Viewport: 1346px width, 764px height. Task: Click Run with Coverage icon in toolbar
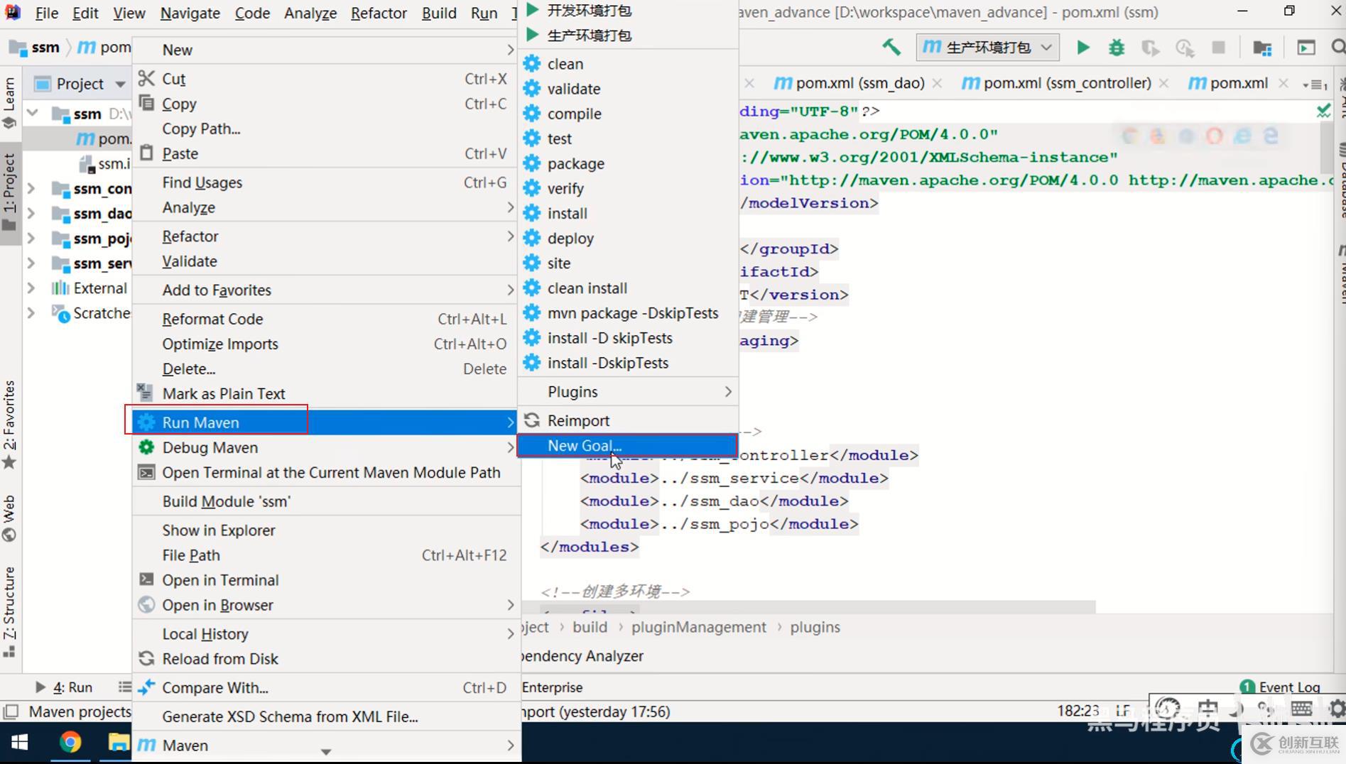pyautogui.click(x=1150, y=48)
